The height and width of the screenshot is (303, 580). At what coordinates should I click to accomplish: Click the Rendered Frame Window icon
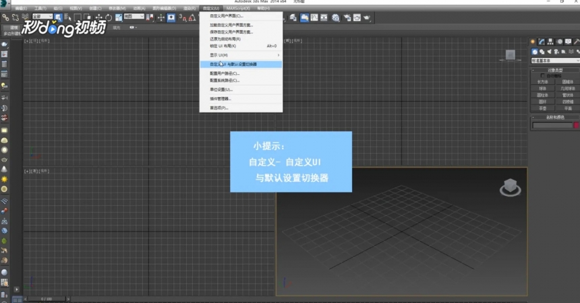coord(357,18)
